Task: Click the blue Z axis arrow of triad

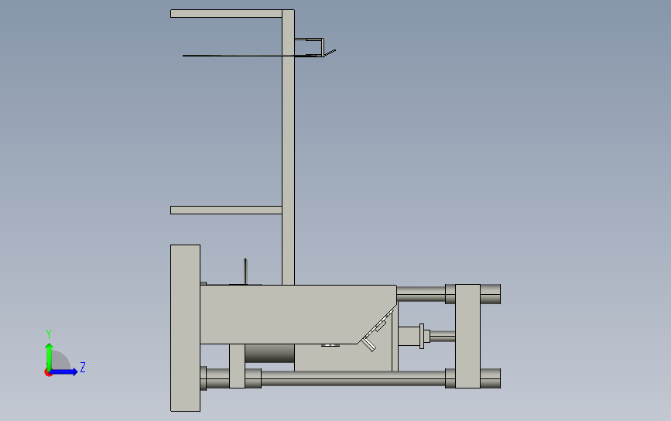Action: point(65,371)
